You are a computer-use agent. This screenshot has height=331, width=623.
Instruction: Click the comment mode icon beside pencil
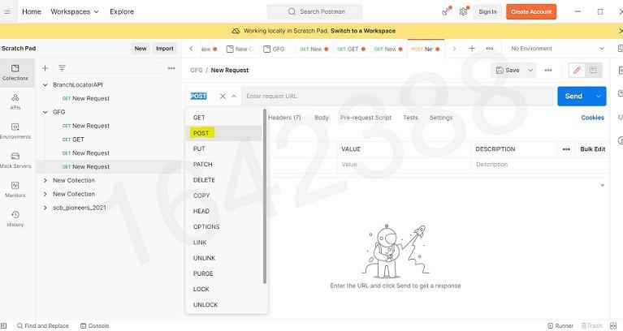593,71
